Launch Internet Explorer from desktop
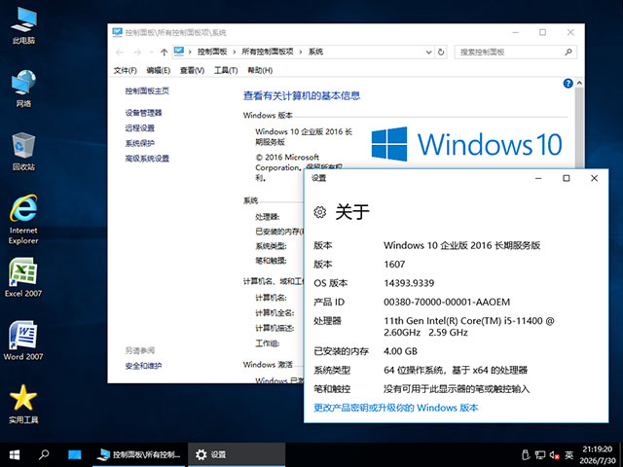The height and width of the screenshot is (467, 623). point(23,219)
